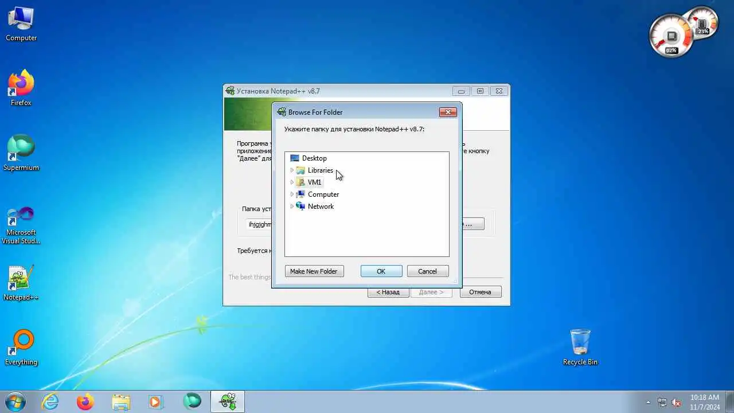Click the installer's install path input field
This screenshot has height=413, width=734.
(x=258, y=224)
